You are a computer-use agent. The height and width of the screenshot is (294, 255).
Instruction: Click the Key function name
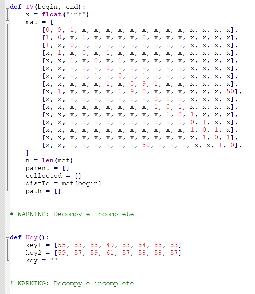click(32, 237)
